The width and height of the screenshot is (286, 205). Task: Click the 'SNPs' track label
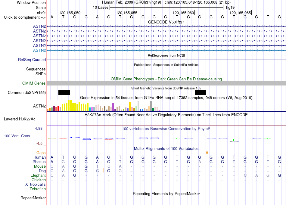[41, 74]
